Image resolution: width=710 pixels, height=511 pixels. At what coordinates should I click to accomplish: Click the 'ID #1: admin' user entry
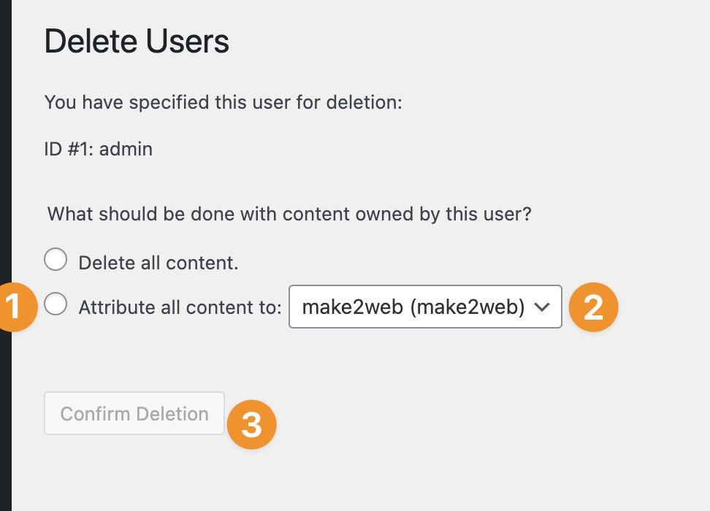click(99, 149)
